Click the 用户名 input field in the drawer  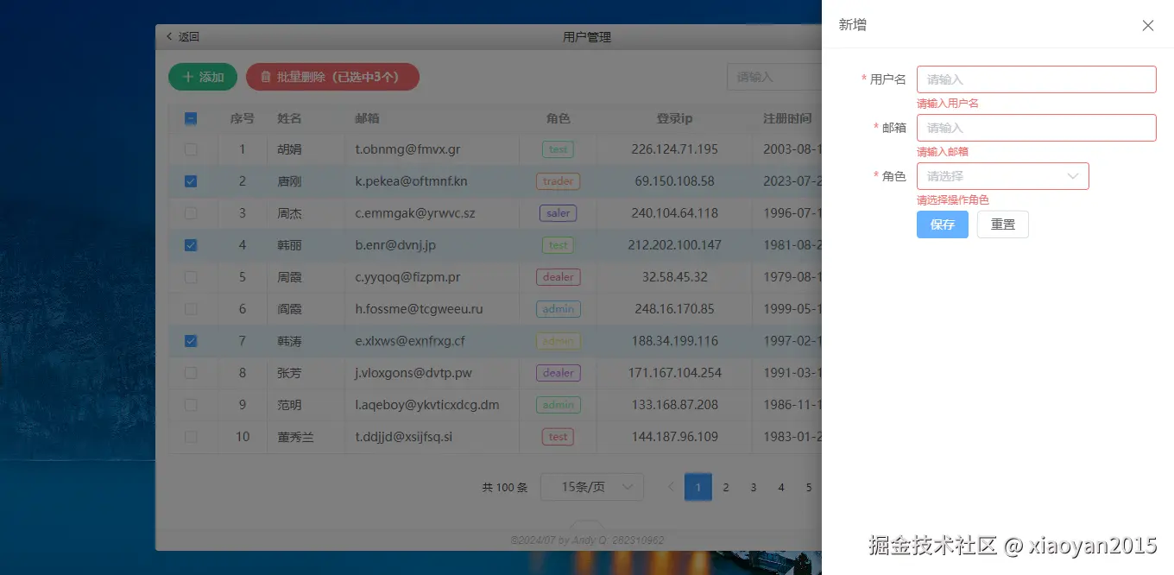pos(1036,79)
